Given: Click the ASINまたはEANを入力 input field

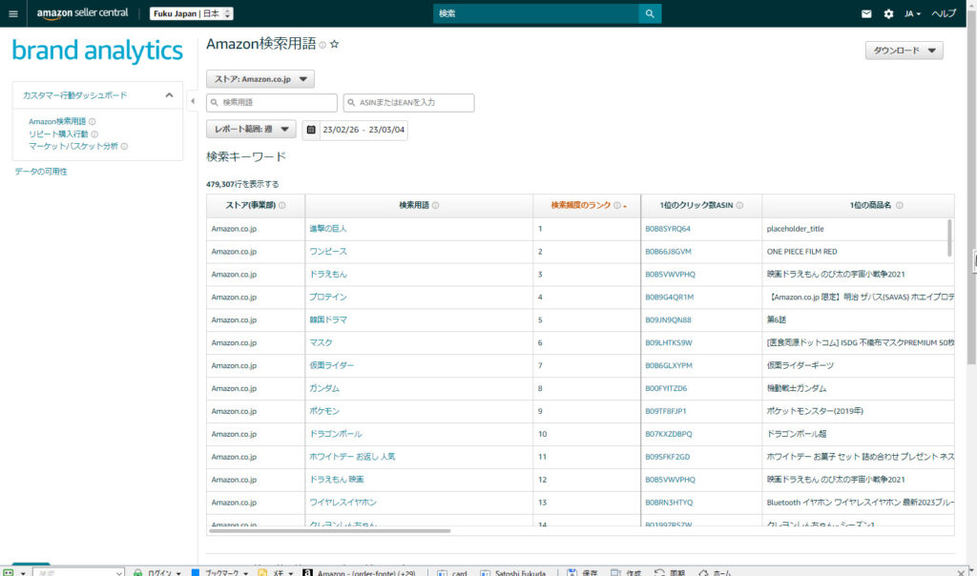Looking at the screenshot, I should pyautogui.click(x=408, y=103).
